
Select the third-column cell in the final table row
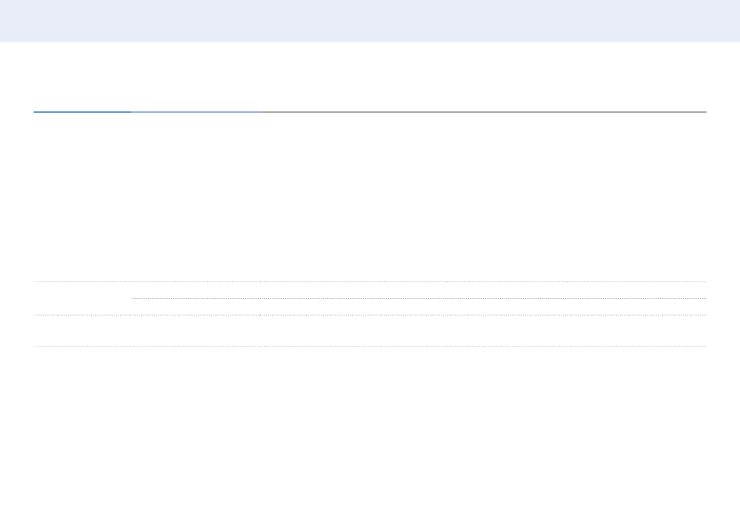tap(483, 331)
